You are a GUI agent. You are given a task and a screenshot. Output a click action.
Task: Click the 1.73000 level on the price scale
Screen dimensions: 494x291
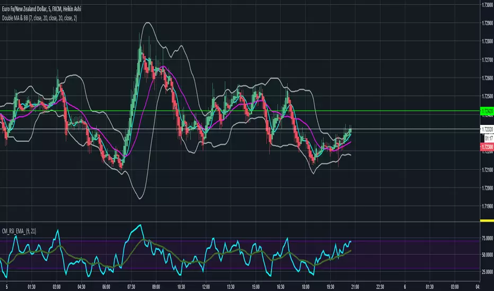point(486,4)
